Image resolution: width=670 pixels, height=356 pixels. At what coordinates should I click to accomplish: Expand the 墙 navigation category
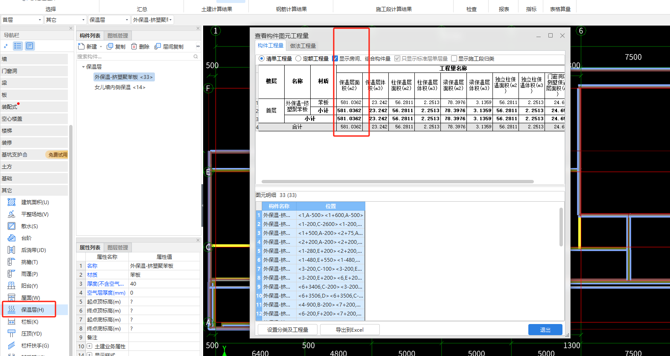34,59
